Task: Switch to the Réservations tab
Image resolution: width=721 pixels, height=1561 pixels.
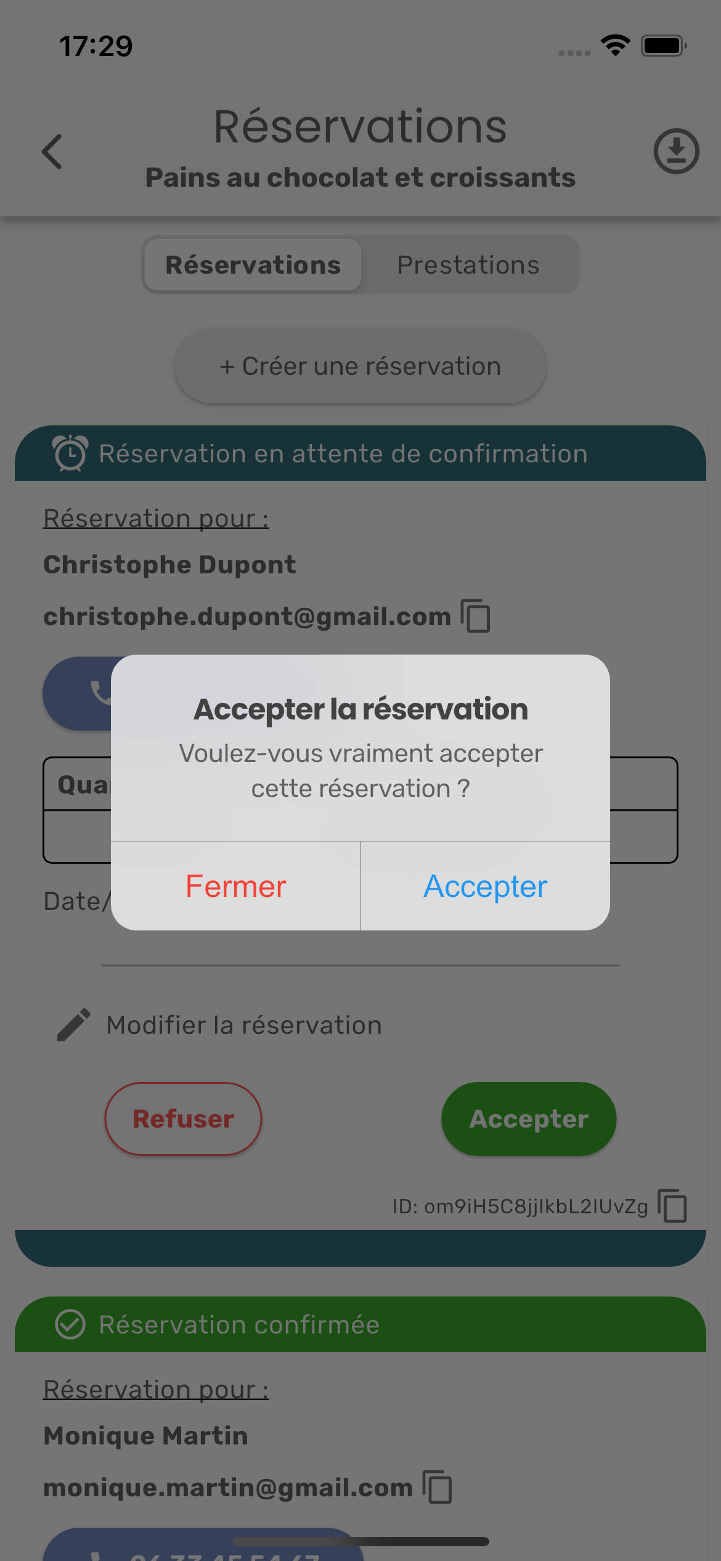Action: (253, 265)
